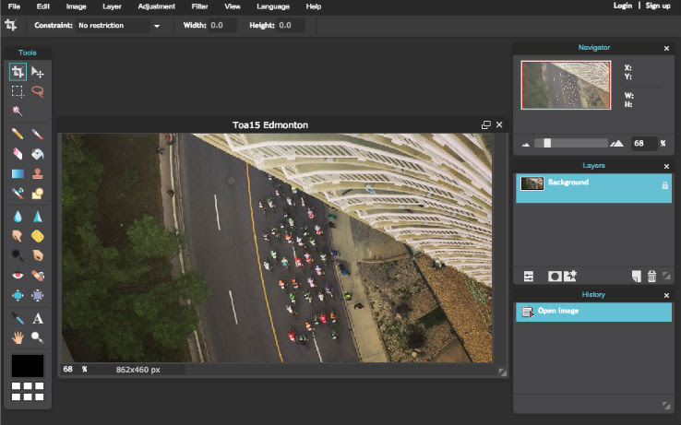Select the rectangular Marquee tool
This screenshot has width=681, height=425.
coord(18,91)
